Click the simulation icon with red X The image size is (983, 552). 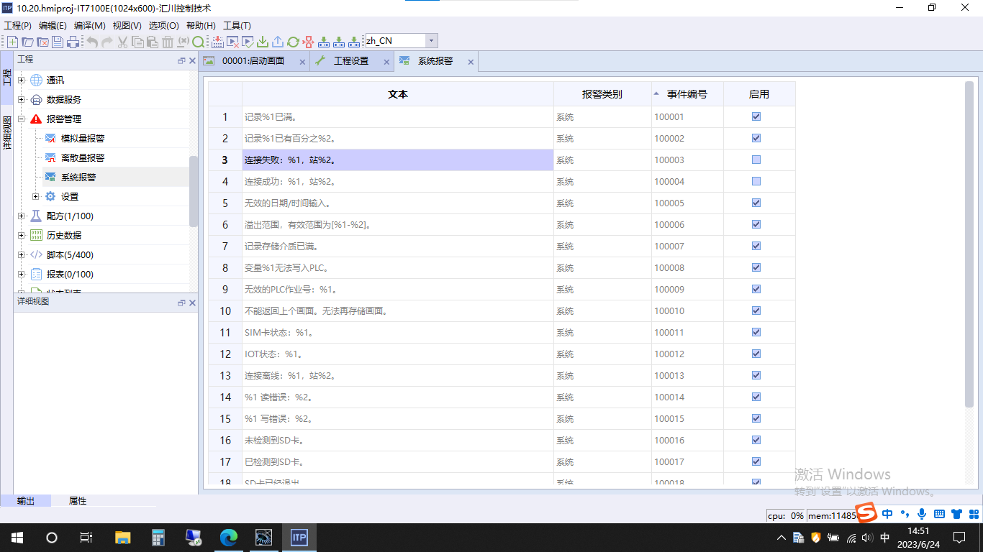pyautogui.click(x=232, y=42)
